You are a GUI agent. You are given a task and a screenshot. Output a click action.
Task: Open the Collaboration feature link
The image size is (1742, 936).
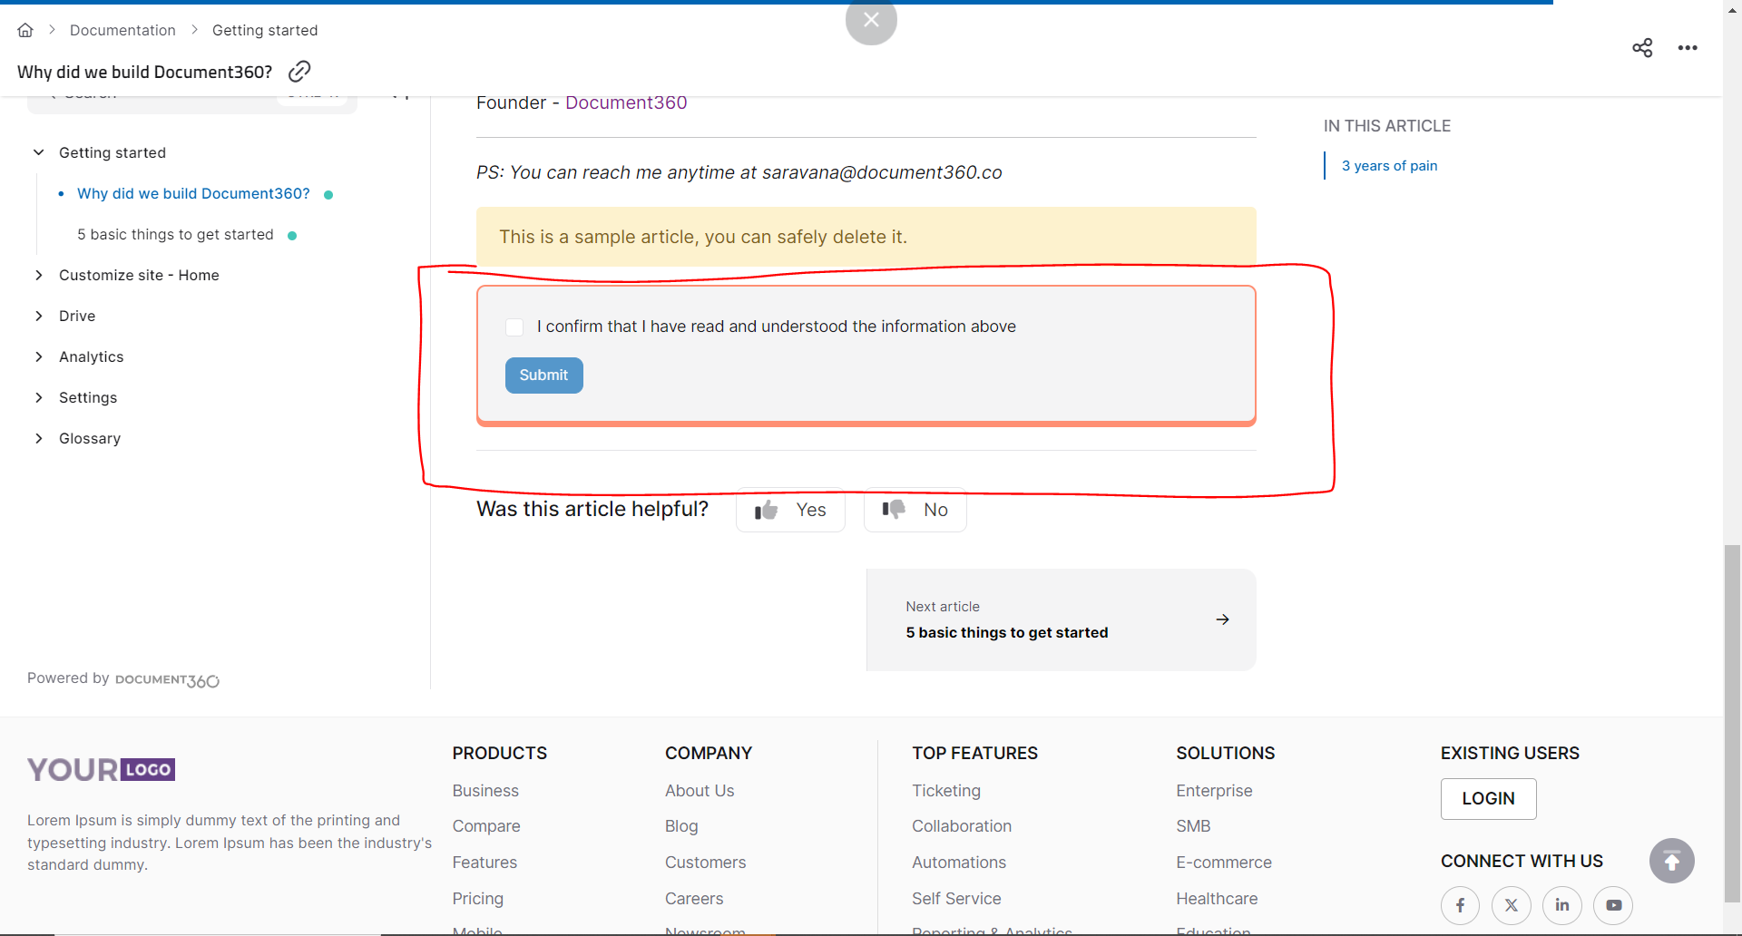click(x=962, y=826)
